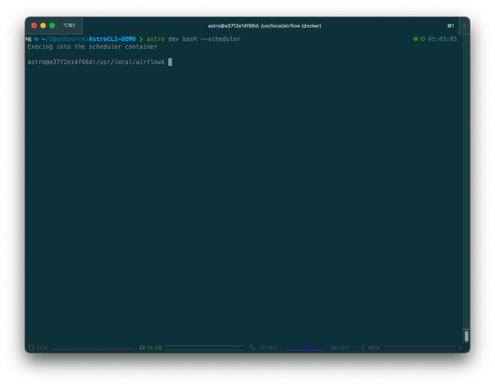This screenshot has height=386, width=495.
Task: Click the Apple logo icon in the prompt
Action: [x=29, y=39]
